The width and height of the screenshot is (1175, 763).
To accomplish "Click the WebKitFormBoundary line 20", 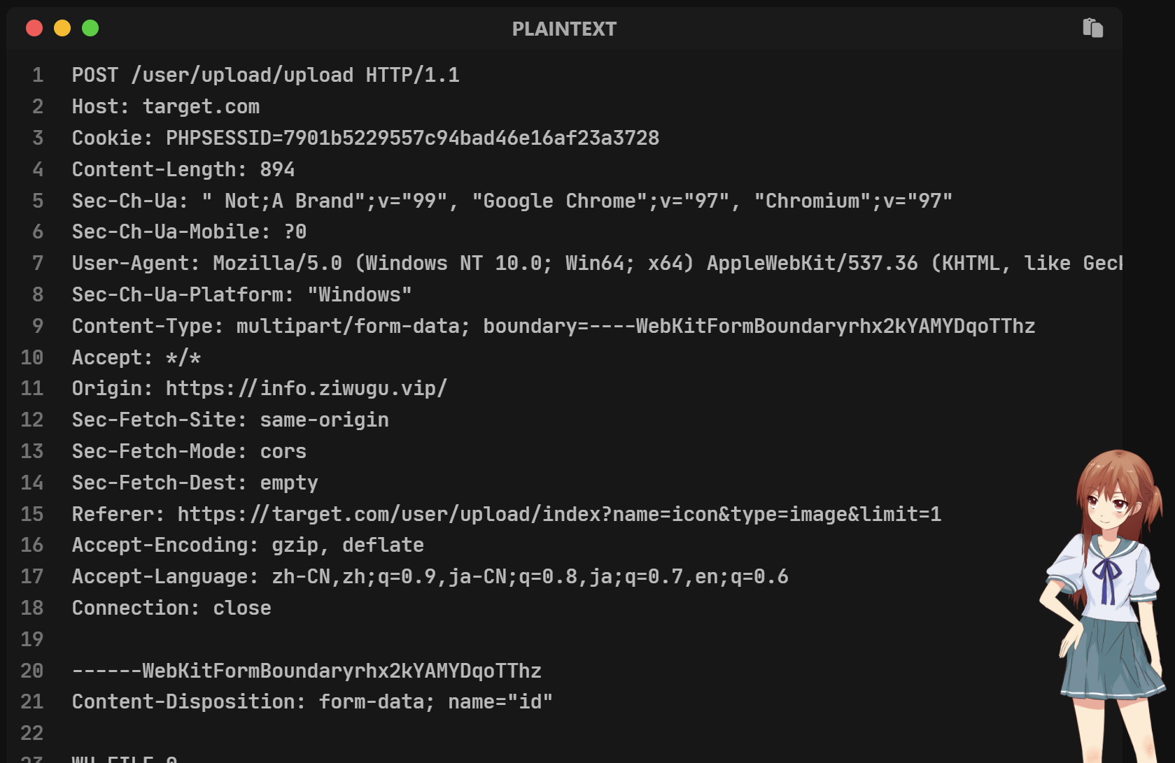I will tap(307, 671).
